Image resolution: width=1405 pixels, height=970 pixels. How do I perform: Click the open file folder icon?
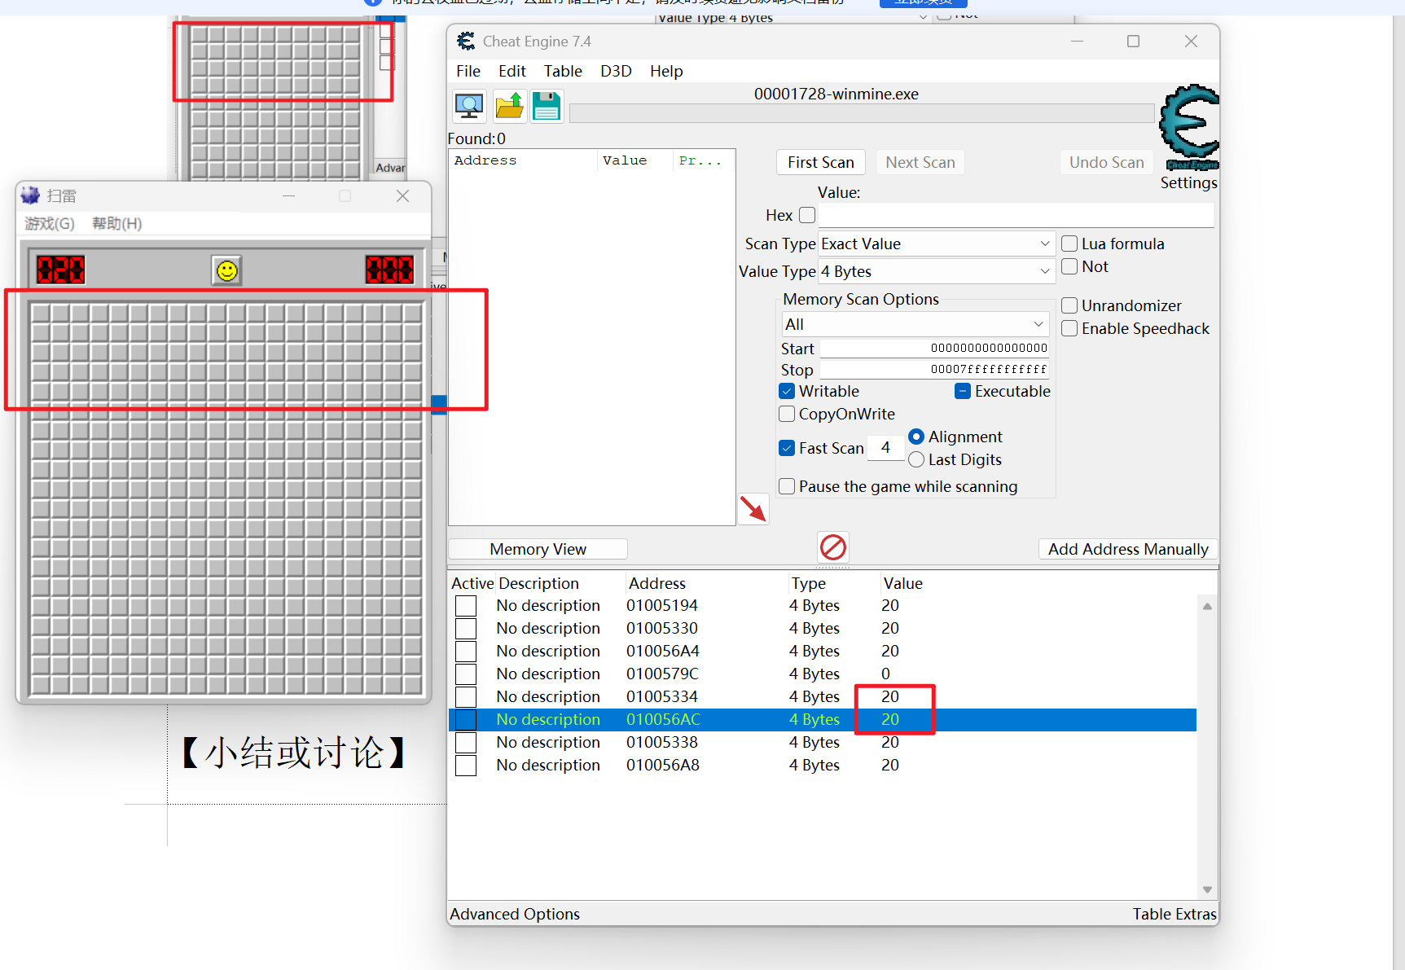(510, 107)
